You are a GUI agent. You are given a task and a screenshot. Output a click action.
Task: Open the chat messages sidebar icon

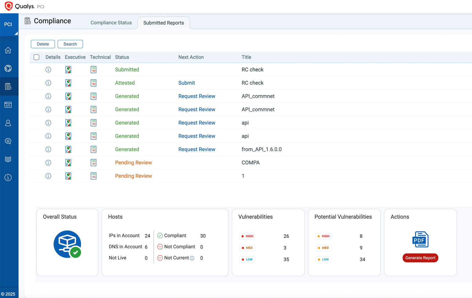click(8, 141)
